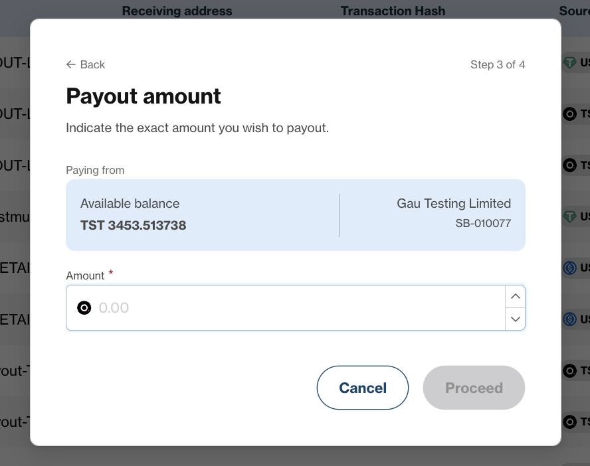590x466 pixels.
Task: Click the TST coin icon in Amount field
Action: pyautogui.click(x=84, y=308)
